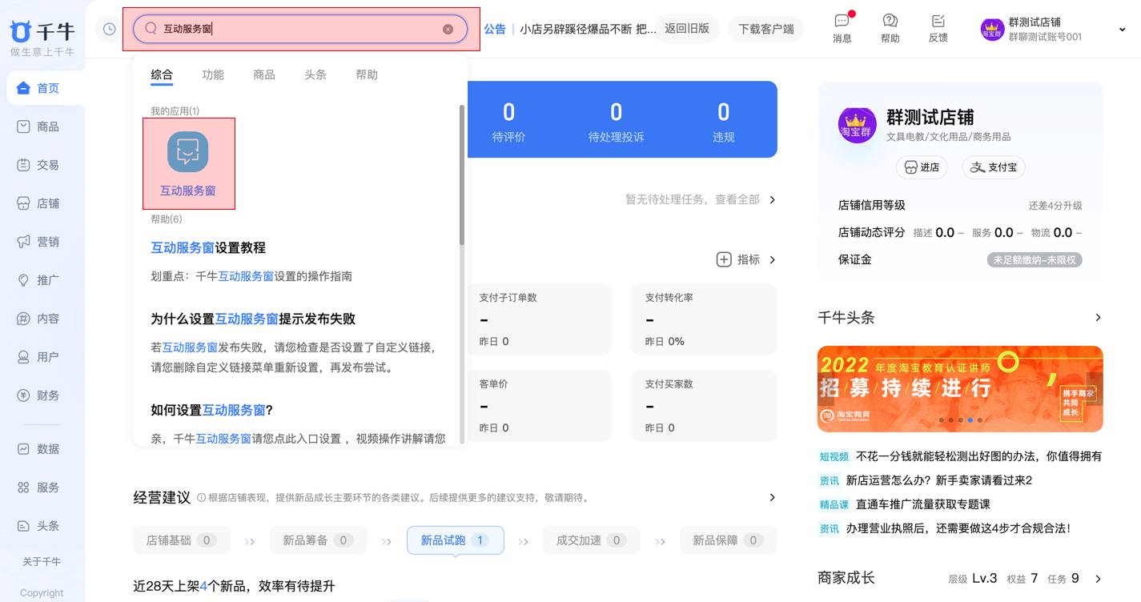Click the 待评价 count

coord(509,112)
